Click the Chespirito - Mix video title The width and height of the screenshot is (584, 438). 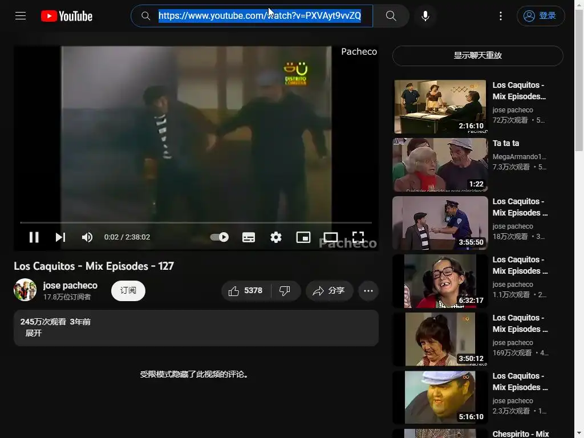pyautogui.click(x=521, y=434)
